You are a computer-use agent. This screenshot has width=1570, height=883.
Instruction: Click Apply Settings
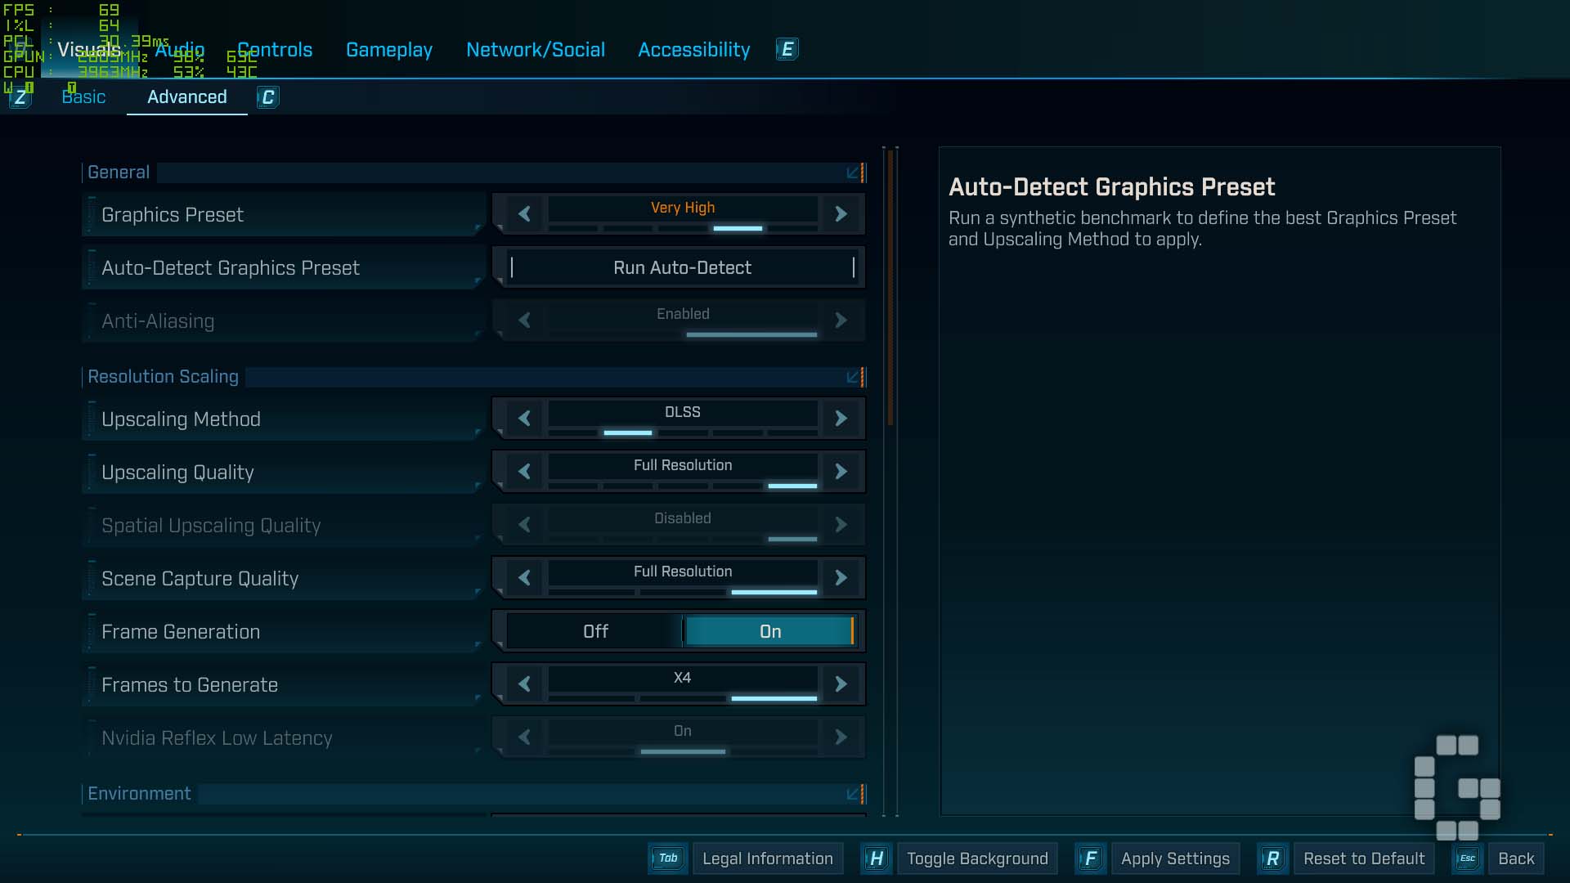pos(1175,858)
